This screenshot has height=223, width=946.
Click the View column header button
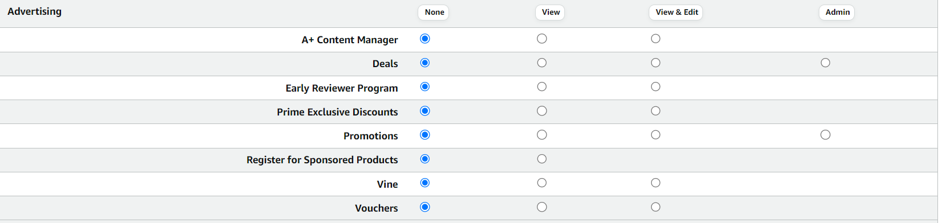point(551,13)
